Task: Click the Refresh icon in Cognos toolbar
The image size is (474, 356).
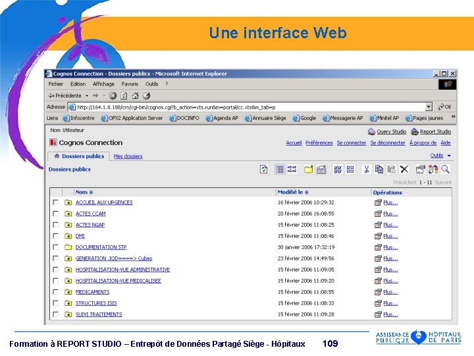Action: [263, 169]
